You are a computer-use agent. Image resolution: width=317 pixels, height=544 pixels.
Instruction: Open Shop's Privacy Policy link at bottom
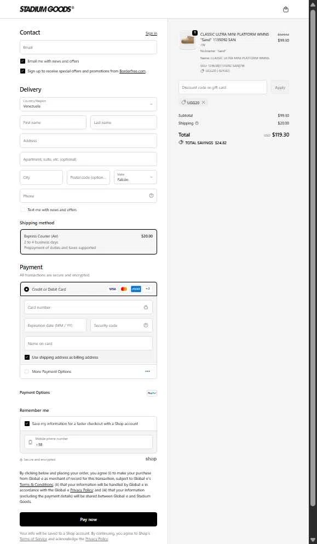click(x=97, y=539)
